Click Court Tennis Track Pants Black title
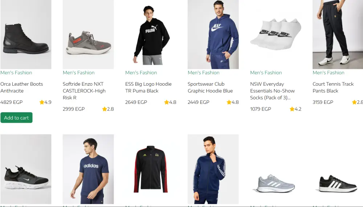The height and width of the screenshot is (207, 363). [333, 88]
